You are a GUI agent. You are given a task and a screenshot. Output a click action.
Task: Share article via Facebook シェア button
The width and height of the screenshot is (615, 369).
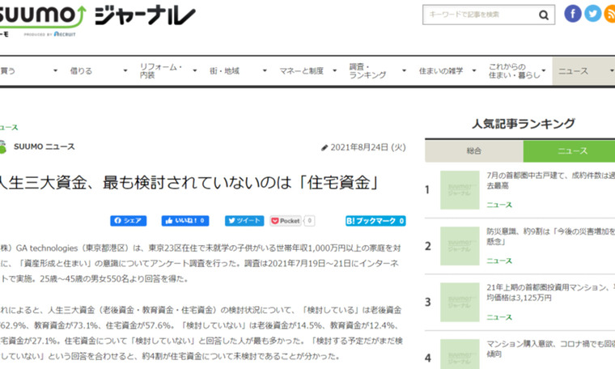(x=129, y=220)
